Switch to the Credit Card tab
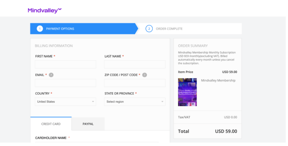The image size is (288, 146). pos(51,124)
